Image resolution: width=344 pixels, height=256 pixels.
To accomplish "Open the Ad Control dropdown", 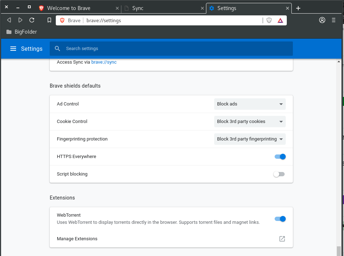I will point(250,104).
